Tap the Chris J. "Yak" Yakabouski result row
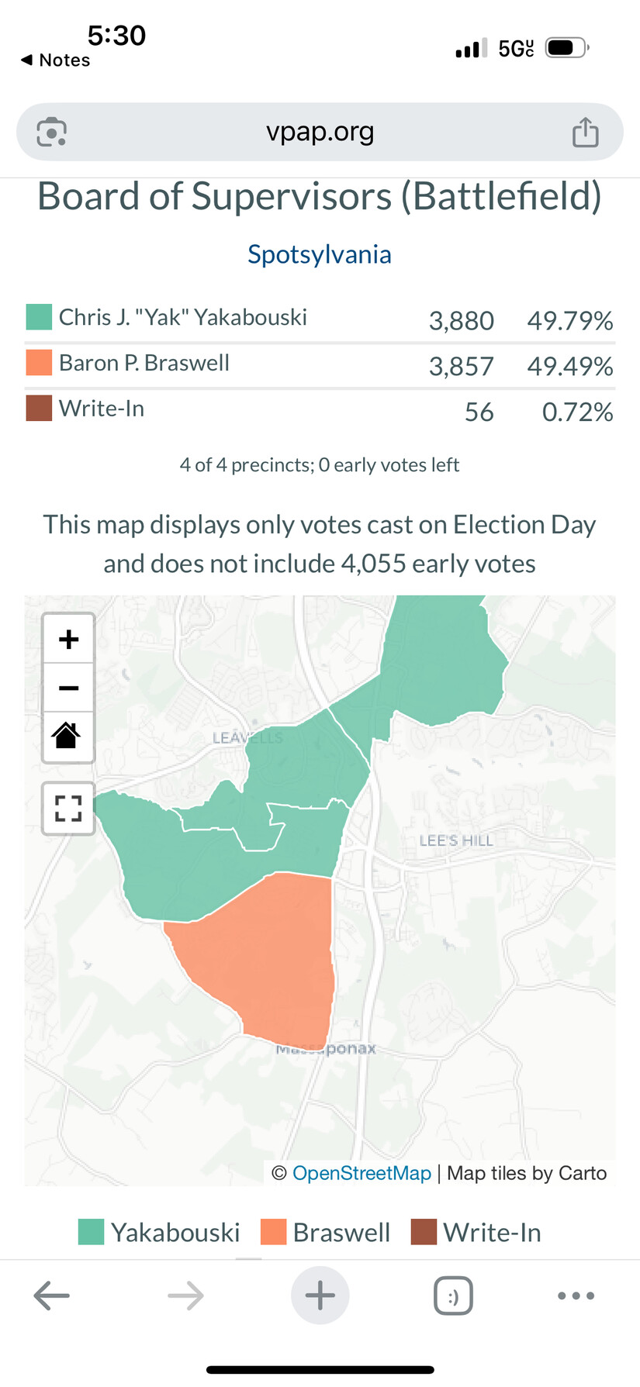 320,319
